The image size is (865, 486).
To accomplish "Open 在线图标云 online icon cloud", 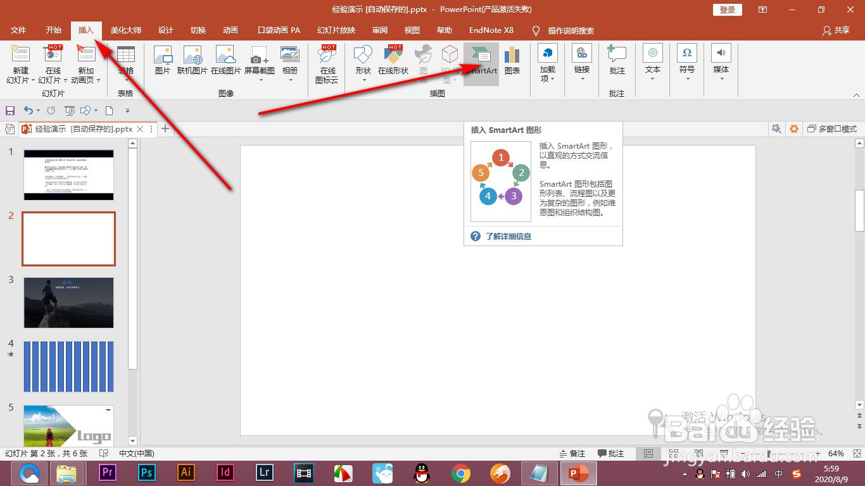I will coord(327,63).
